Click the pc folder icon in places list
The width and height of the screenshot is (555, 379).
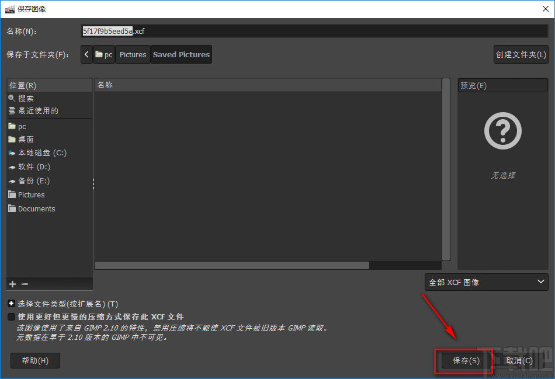point(12,126)
